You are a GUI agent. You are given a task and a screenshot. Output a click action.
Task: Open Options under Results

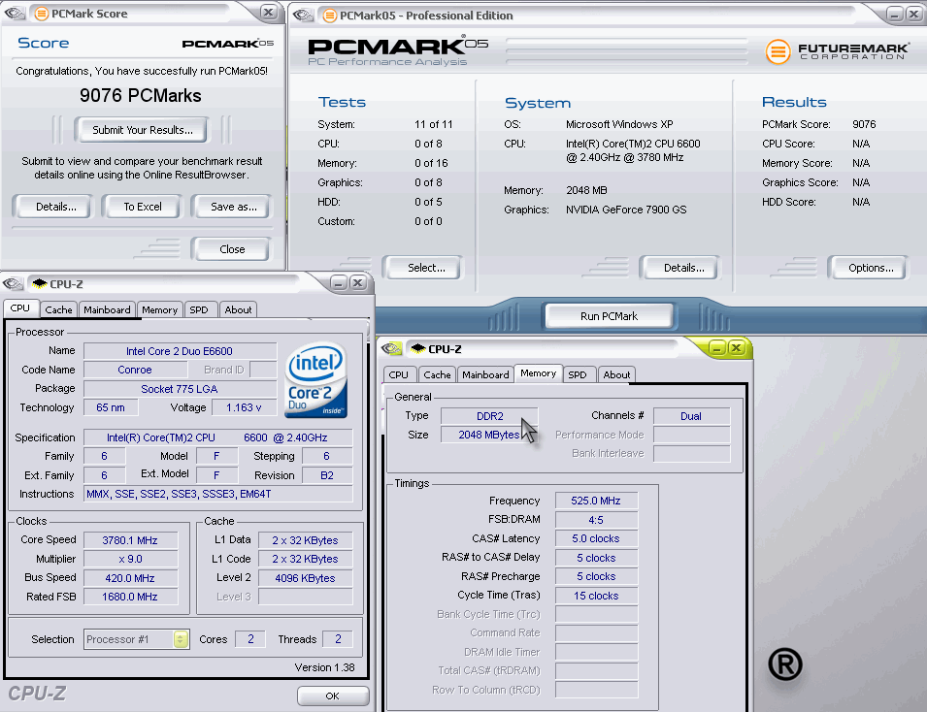[869, 268]
